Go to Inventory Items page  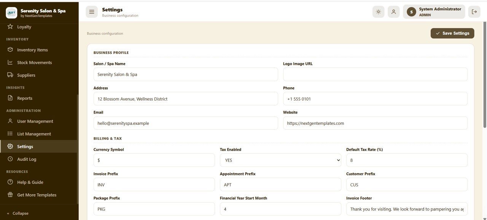38,50
